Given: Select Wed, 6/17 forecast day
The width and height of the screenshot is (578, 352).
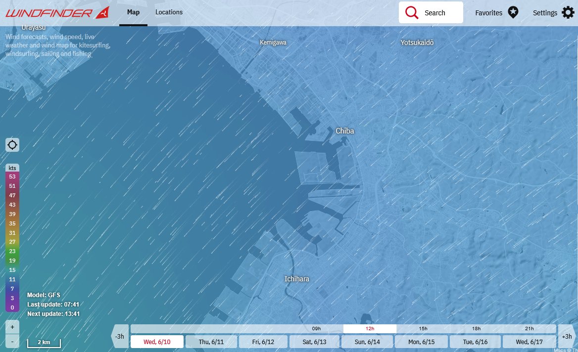Looking at the screenshot, I should pos(530,342).
